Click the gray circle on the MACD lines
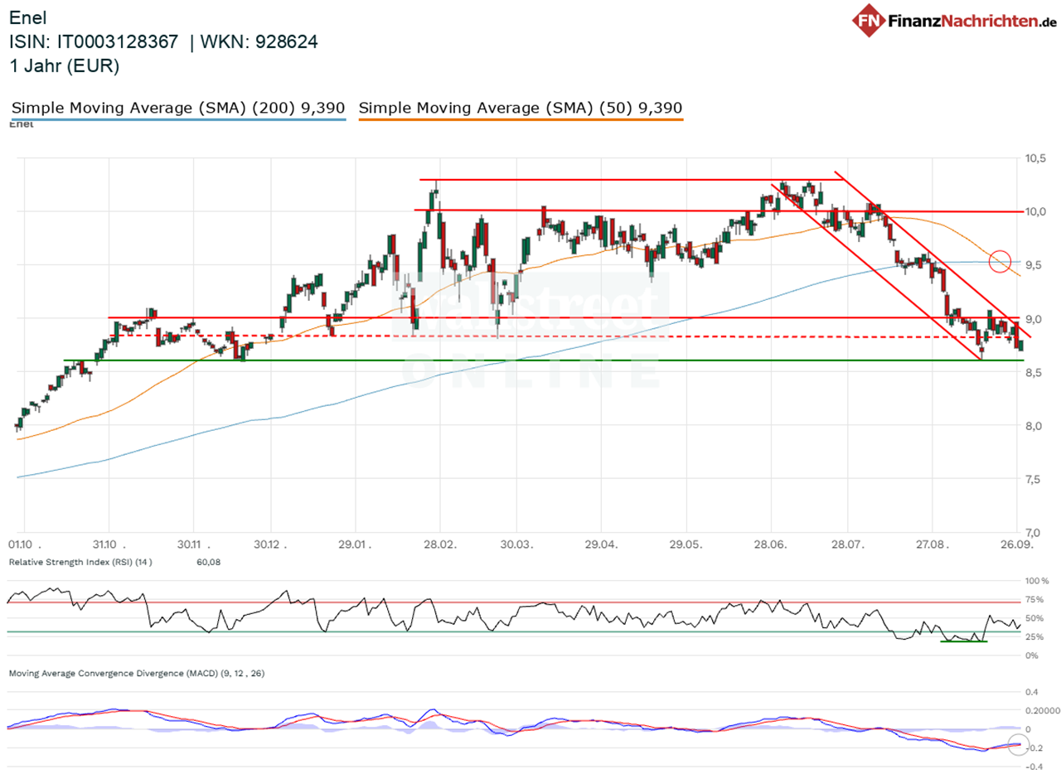1061x779 pixels. point(1018,744)
